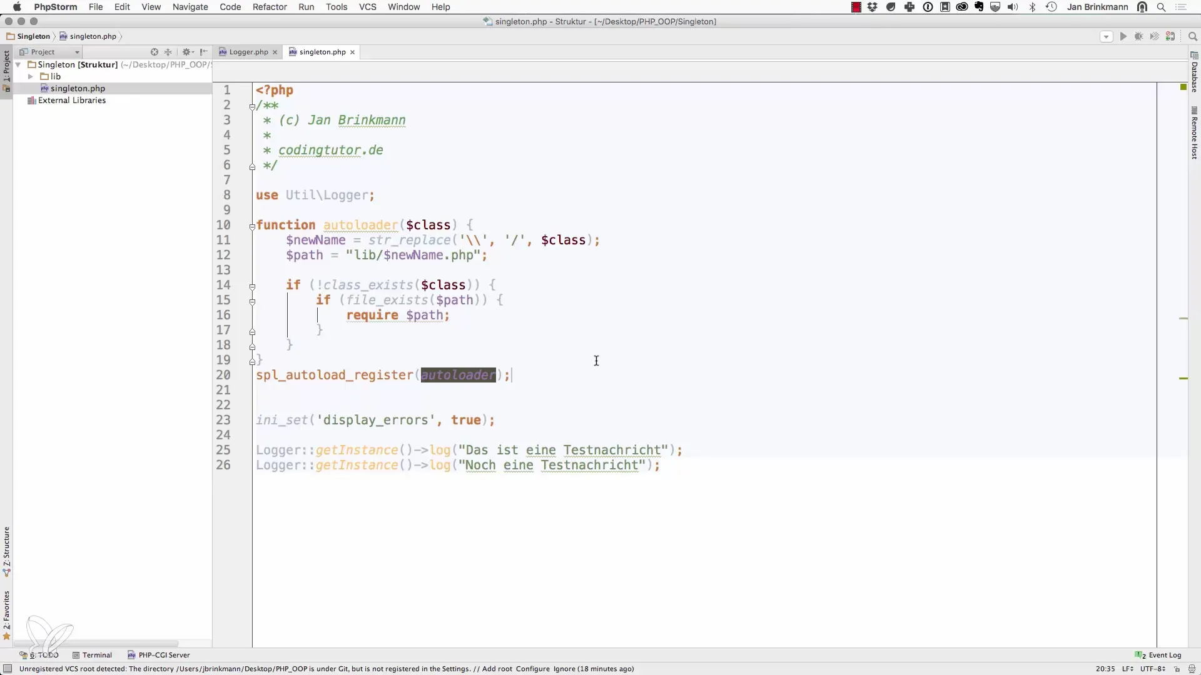Open the Project view type dropdown

(50, 52)
